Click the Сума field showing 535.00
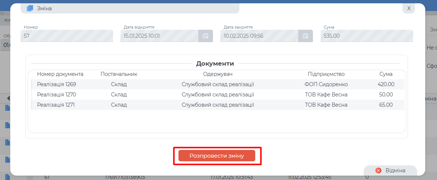 [x=366, y=36]
